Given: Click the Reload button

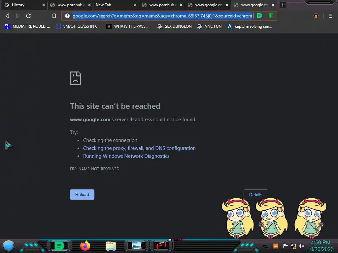Looking at the screenshot, I should point(82,194).
